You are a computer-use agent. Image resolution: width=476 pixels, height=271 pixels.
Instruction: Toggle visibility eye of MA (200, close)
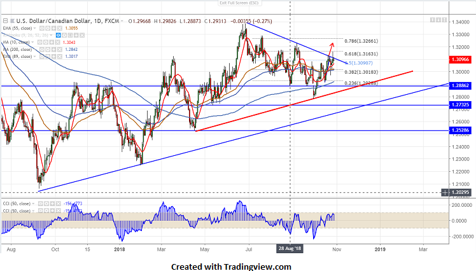(42, 50)
